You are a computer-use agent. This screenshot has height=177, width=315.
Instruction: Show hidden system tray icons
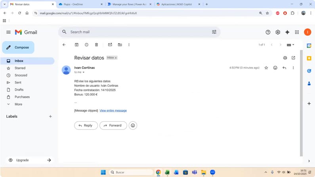tap(265, 172)
